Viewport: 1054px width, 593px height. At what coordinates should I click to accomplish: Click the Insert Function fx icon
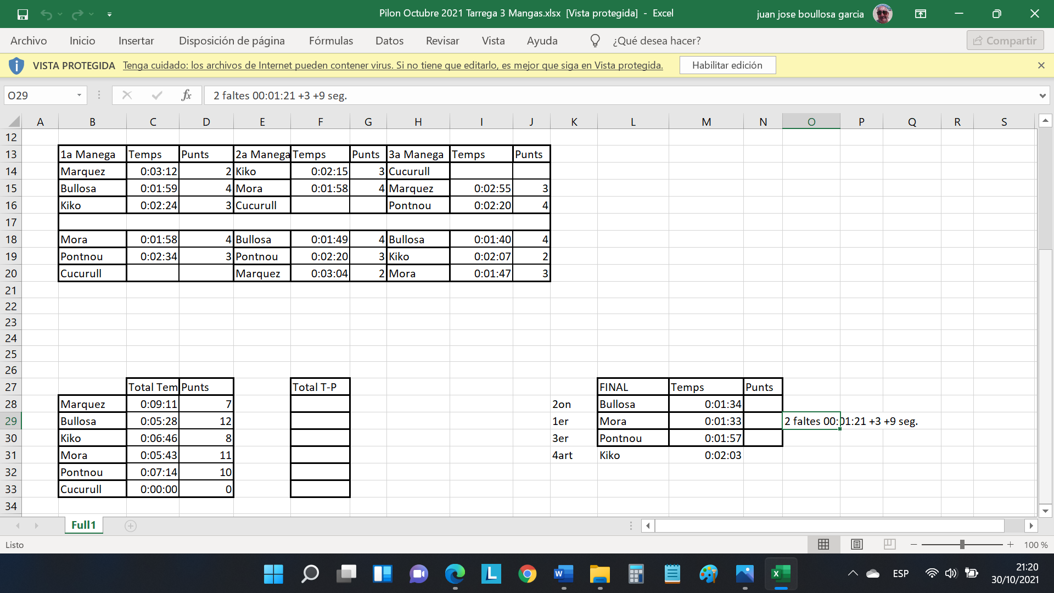point(186,95)
